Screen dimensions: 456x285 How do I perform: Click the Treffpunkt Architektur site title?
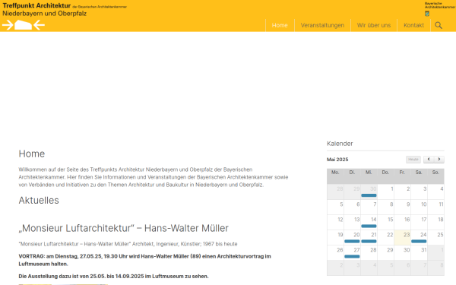[36, 5]
